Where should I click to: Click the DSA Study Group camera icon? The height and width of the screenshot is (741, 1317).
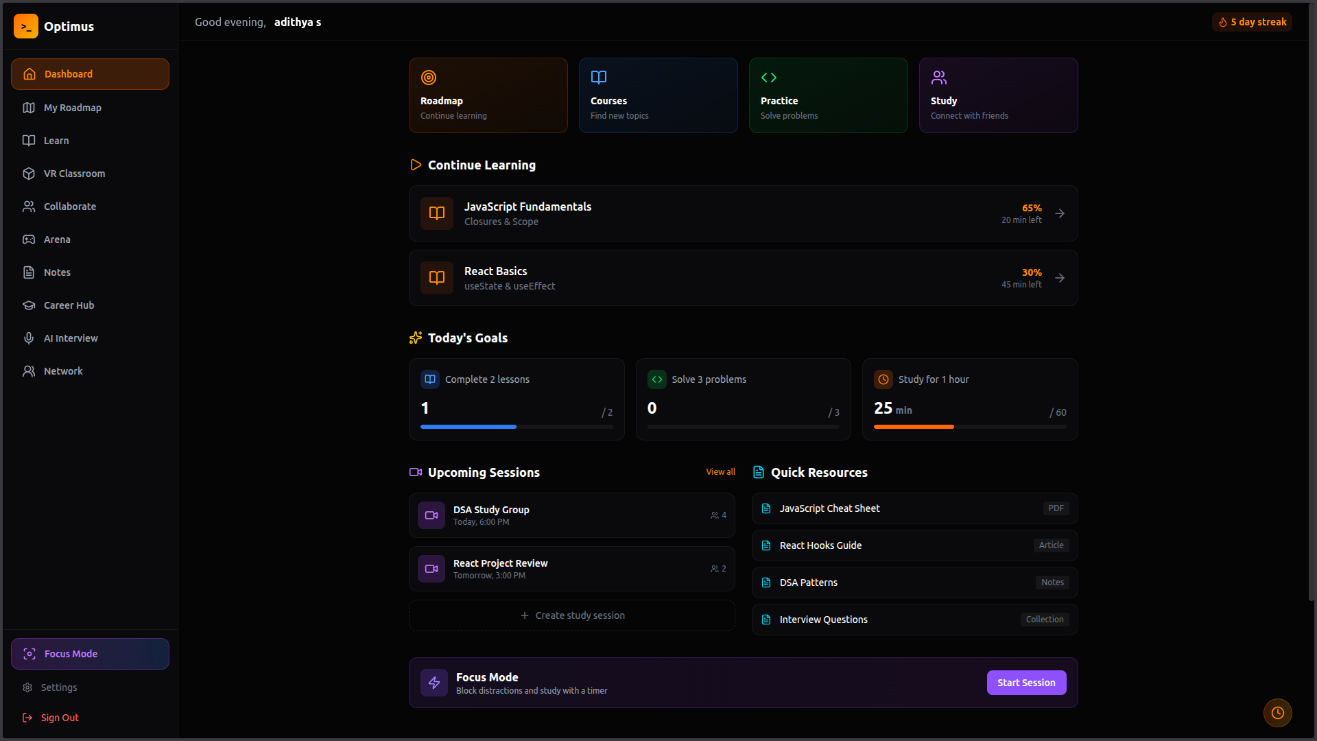click(431, 515)
